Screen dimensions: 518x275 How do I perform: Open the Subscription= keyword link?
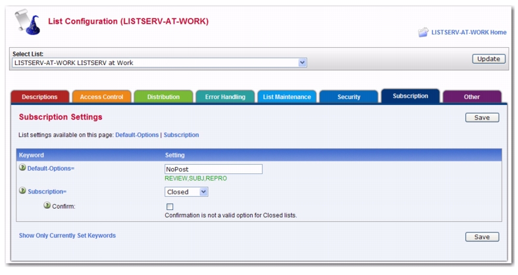(x=47, y=192)
